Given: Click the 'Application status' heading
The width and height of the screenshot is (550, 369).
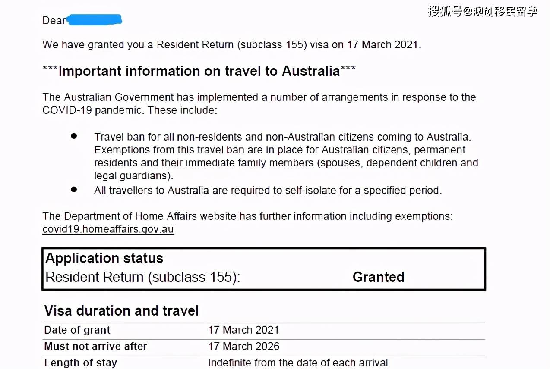Looking at the screenshot, I should [104, 258].
